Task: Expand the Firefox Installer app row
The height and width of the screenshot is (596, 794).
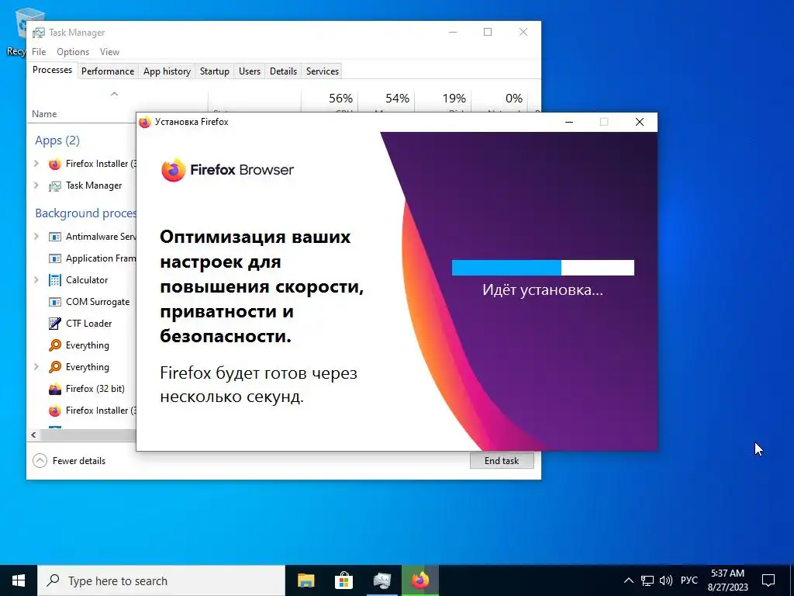Action: point(36,164)
